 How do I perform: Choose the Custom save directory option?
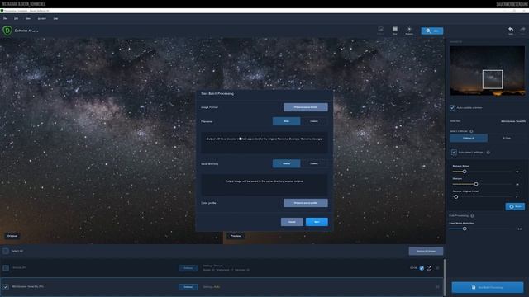(314, 163)
